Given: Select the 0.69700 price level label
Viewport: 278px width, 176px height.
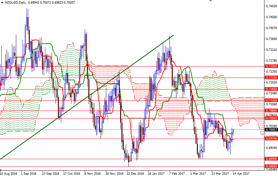Looking at the screenshot, I should 271,138.
